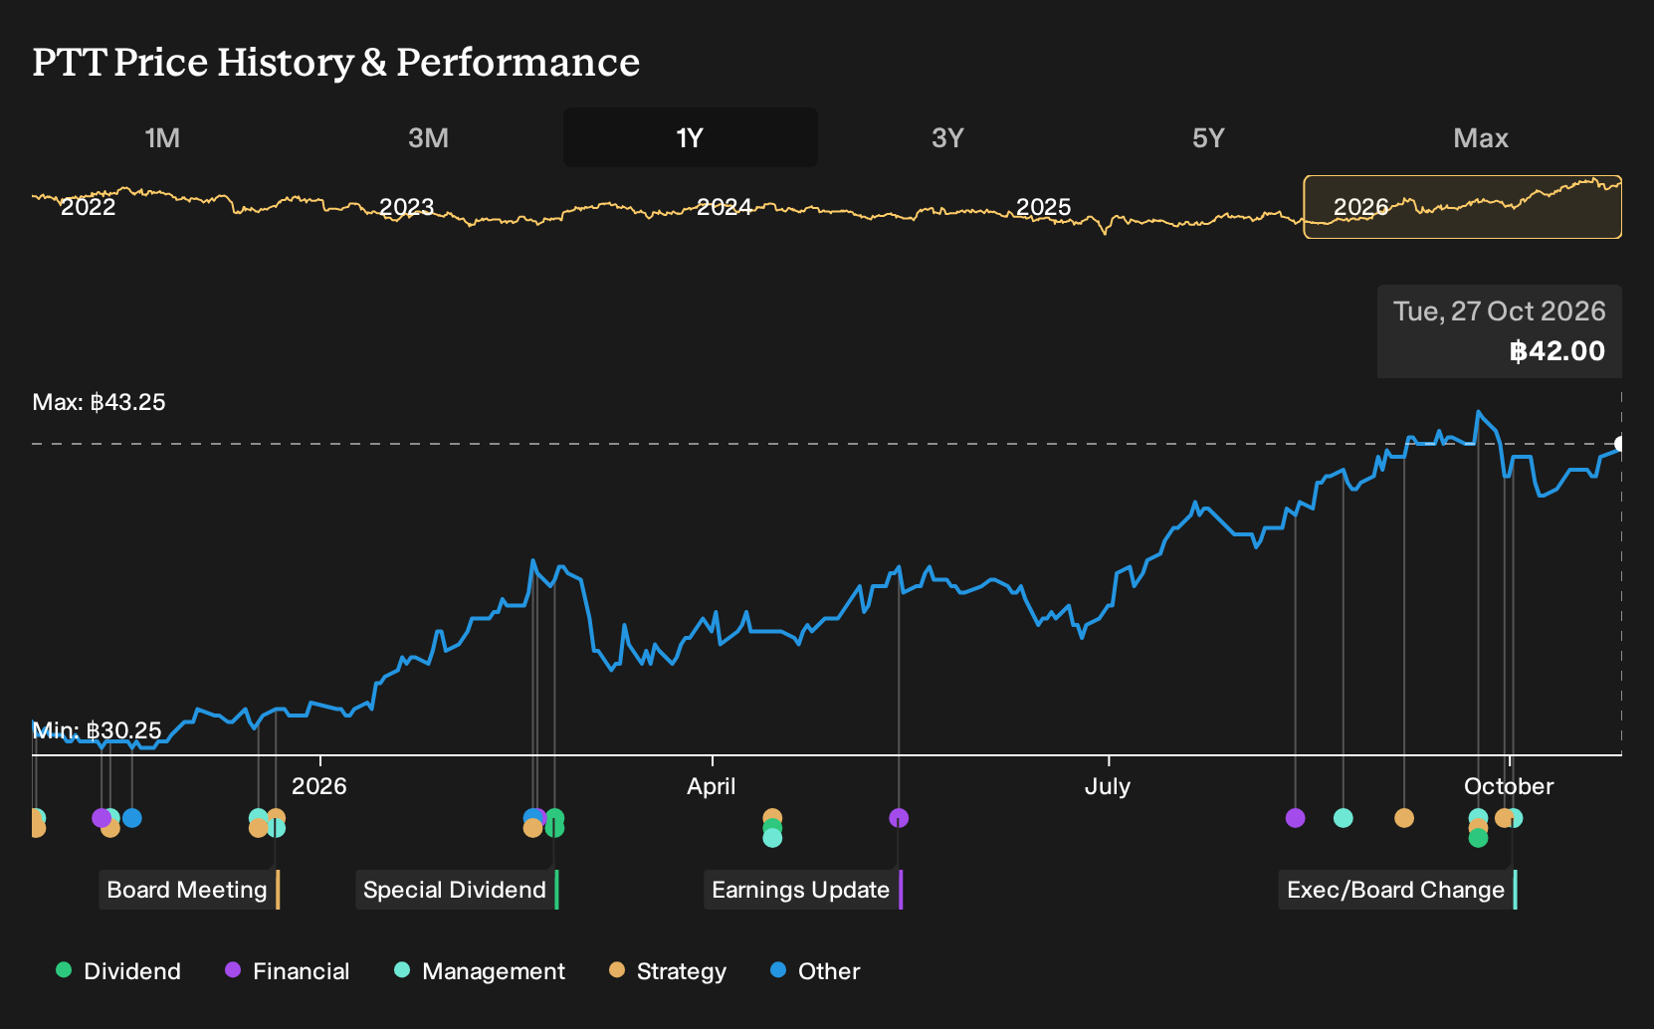The image size is (1654, 1029).
Task: Click the Min: ฿30.25 label
Action: click(97, 730)
